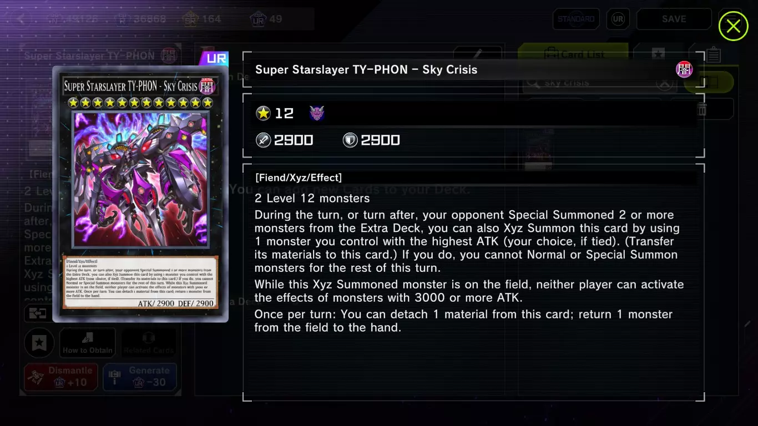Click the ATK sword icon
Image resolution: width=758 pixels, height=426 pixels.
coord(263,140)
